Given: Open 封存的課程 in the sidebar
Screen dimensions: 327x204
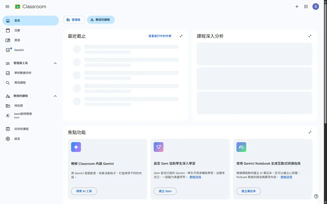Looking at the screenshot, I should [31, 129].
